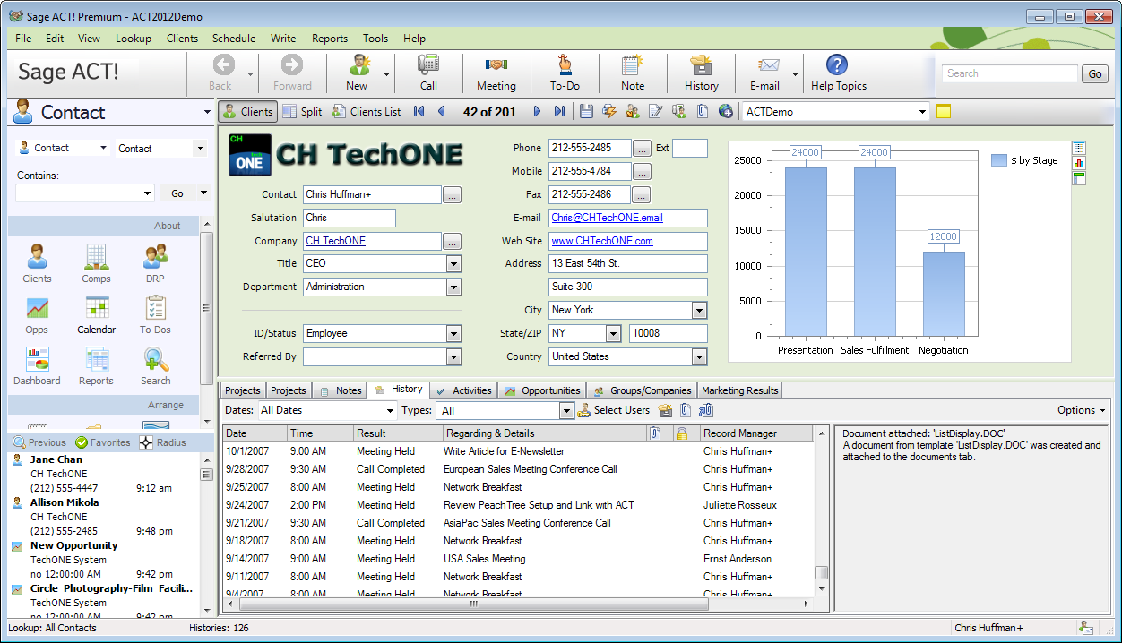Go to the previous contact record

pos(441,112)
